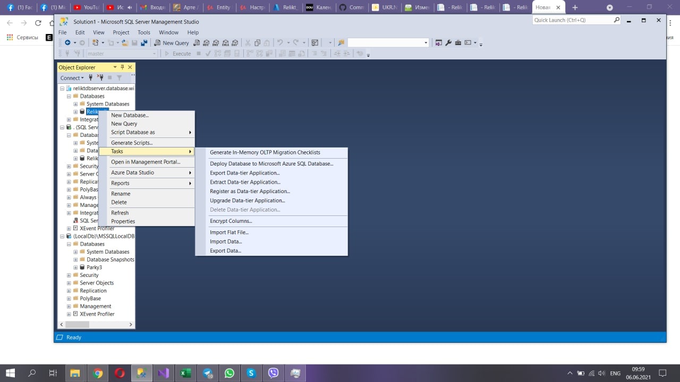The height and width of the screenshot is (382, 680).
Task: Expand the Server Objects node under LocalDb
Action: [69, 283]
